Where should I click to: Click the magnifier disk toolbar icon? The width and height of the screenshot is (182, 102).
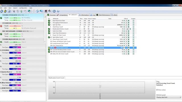tap(49, 11)
